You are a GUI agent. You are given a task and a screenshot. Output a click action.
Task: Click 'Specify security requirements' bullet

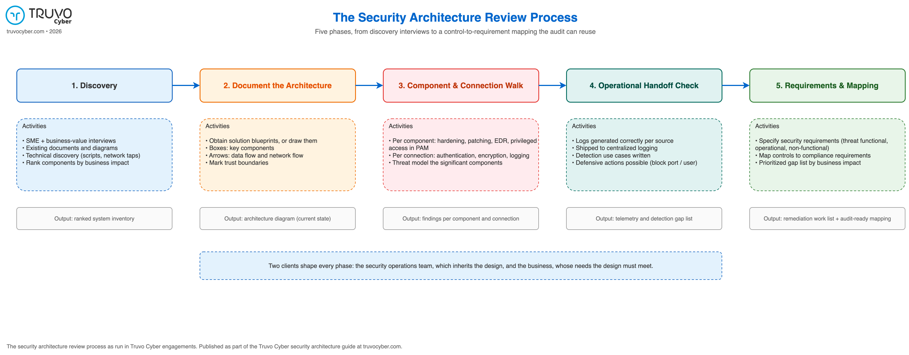tap(822, 144)
